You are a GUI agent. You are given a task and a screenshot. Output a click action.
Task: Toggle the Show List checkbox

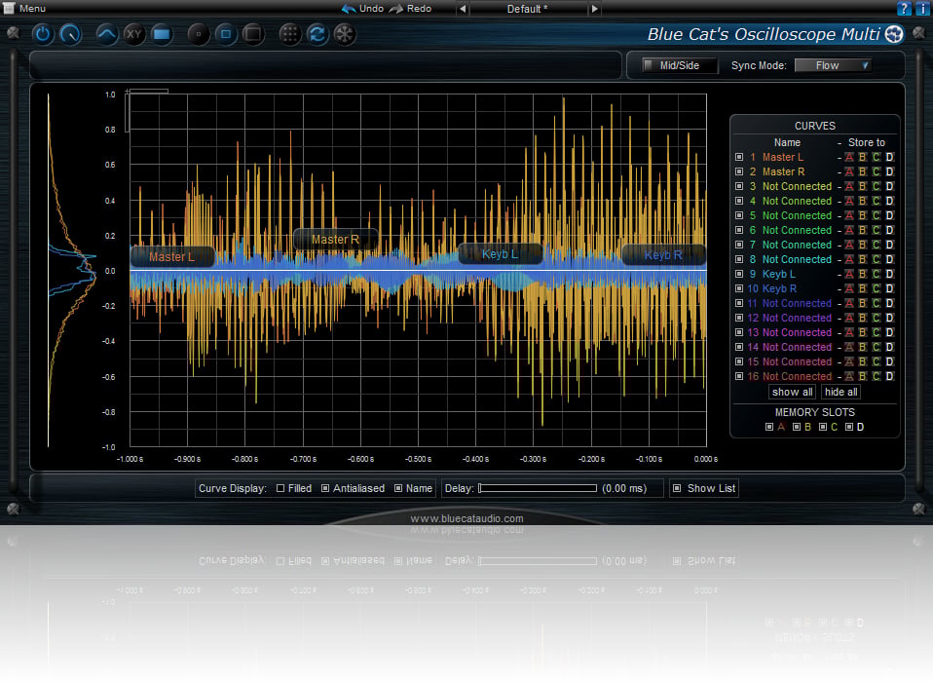coord(677,488)
